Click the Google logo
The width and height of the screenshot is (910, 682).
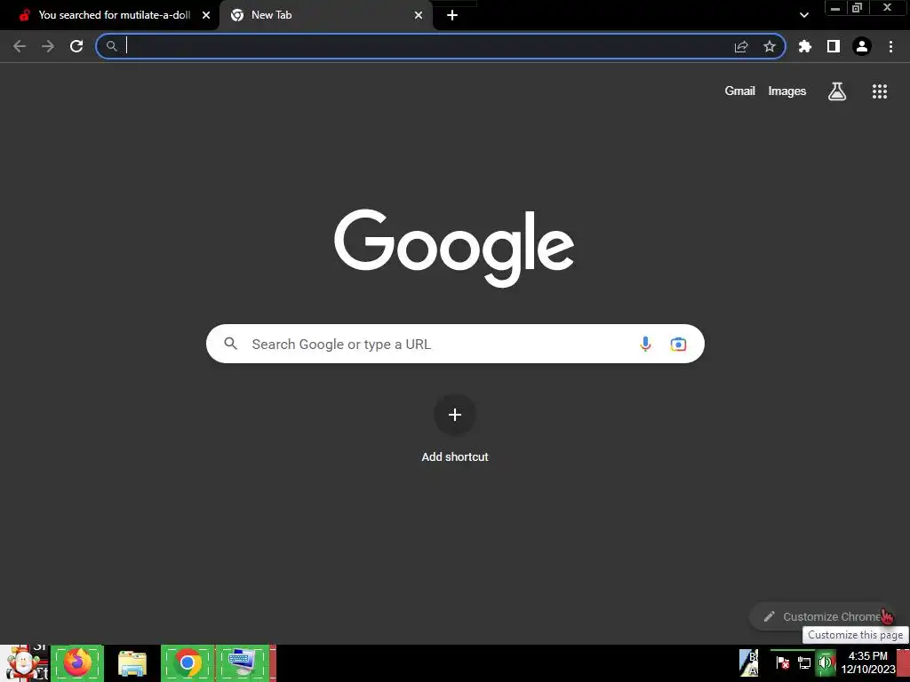(454, 249)
